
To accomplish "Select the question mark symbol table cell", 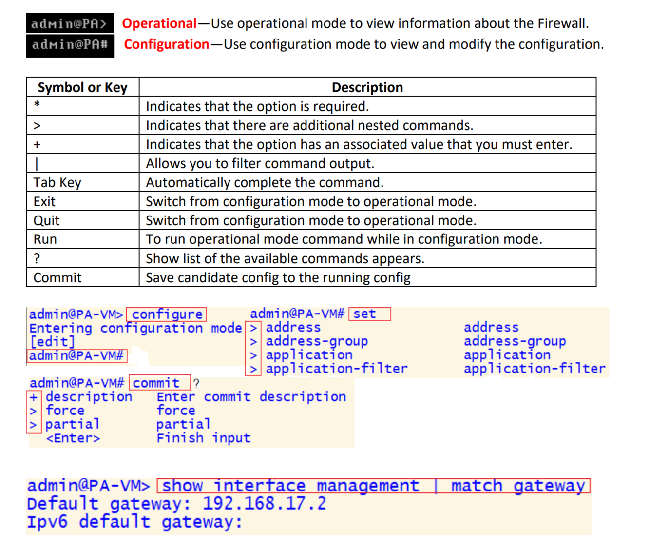I will pyautogui.click(x=83, y=258).
